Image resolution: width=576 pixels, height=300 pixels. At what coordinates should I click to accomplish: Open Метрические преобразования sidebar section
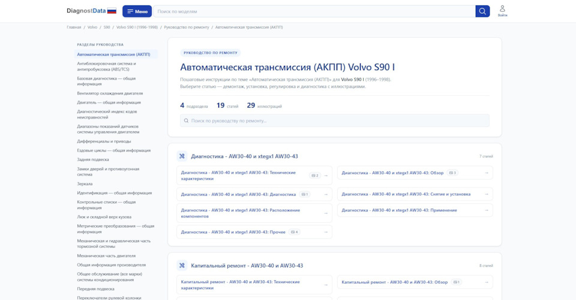[116, 229]
